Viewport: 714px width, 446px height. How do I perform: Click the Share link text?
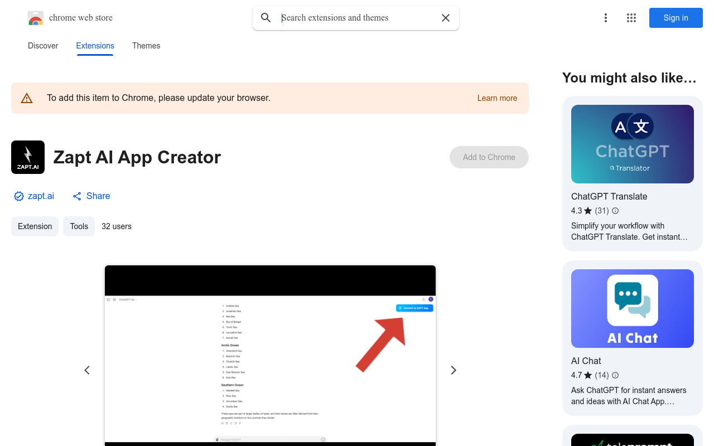click(98, 196)
